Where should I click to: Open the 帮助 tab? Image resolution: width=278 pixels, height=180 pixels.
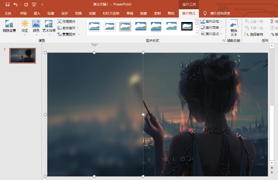point(171,13)
